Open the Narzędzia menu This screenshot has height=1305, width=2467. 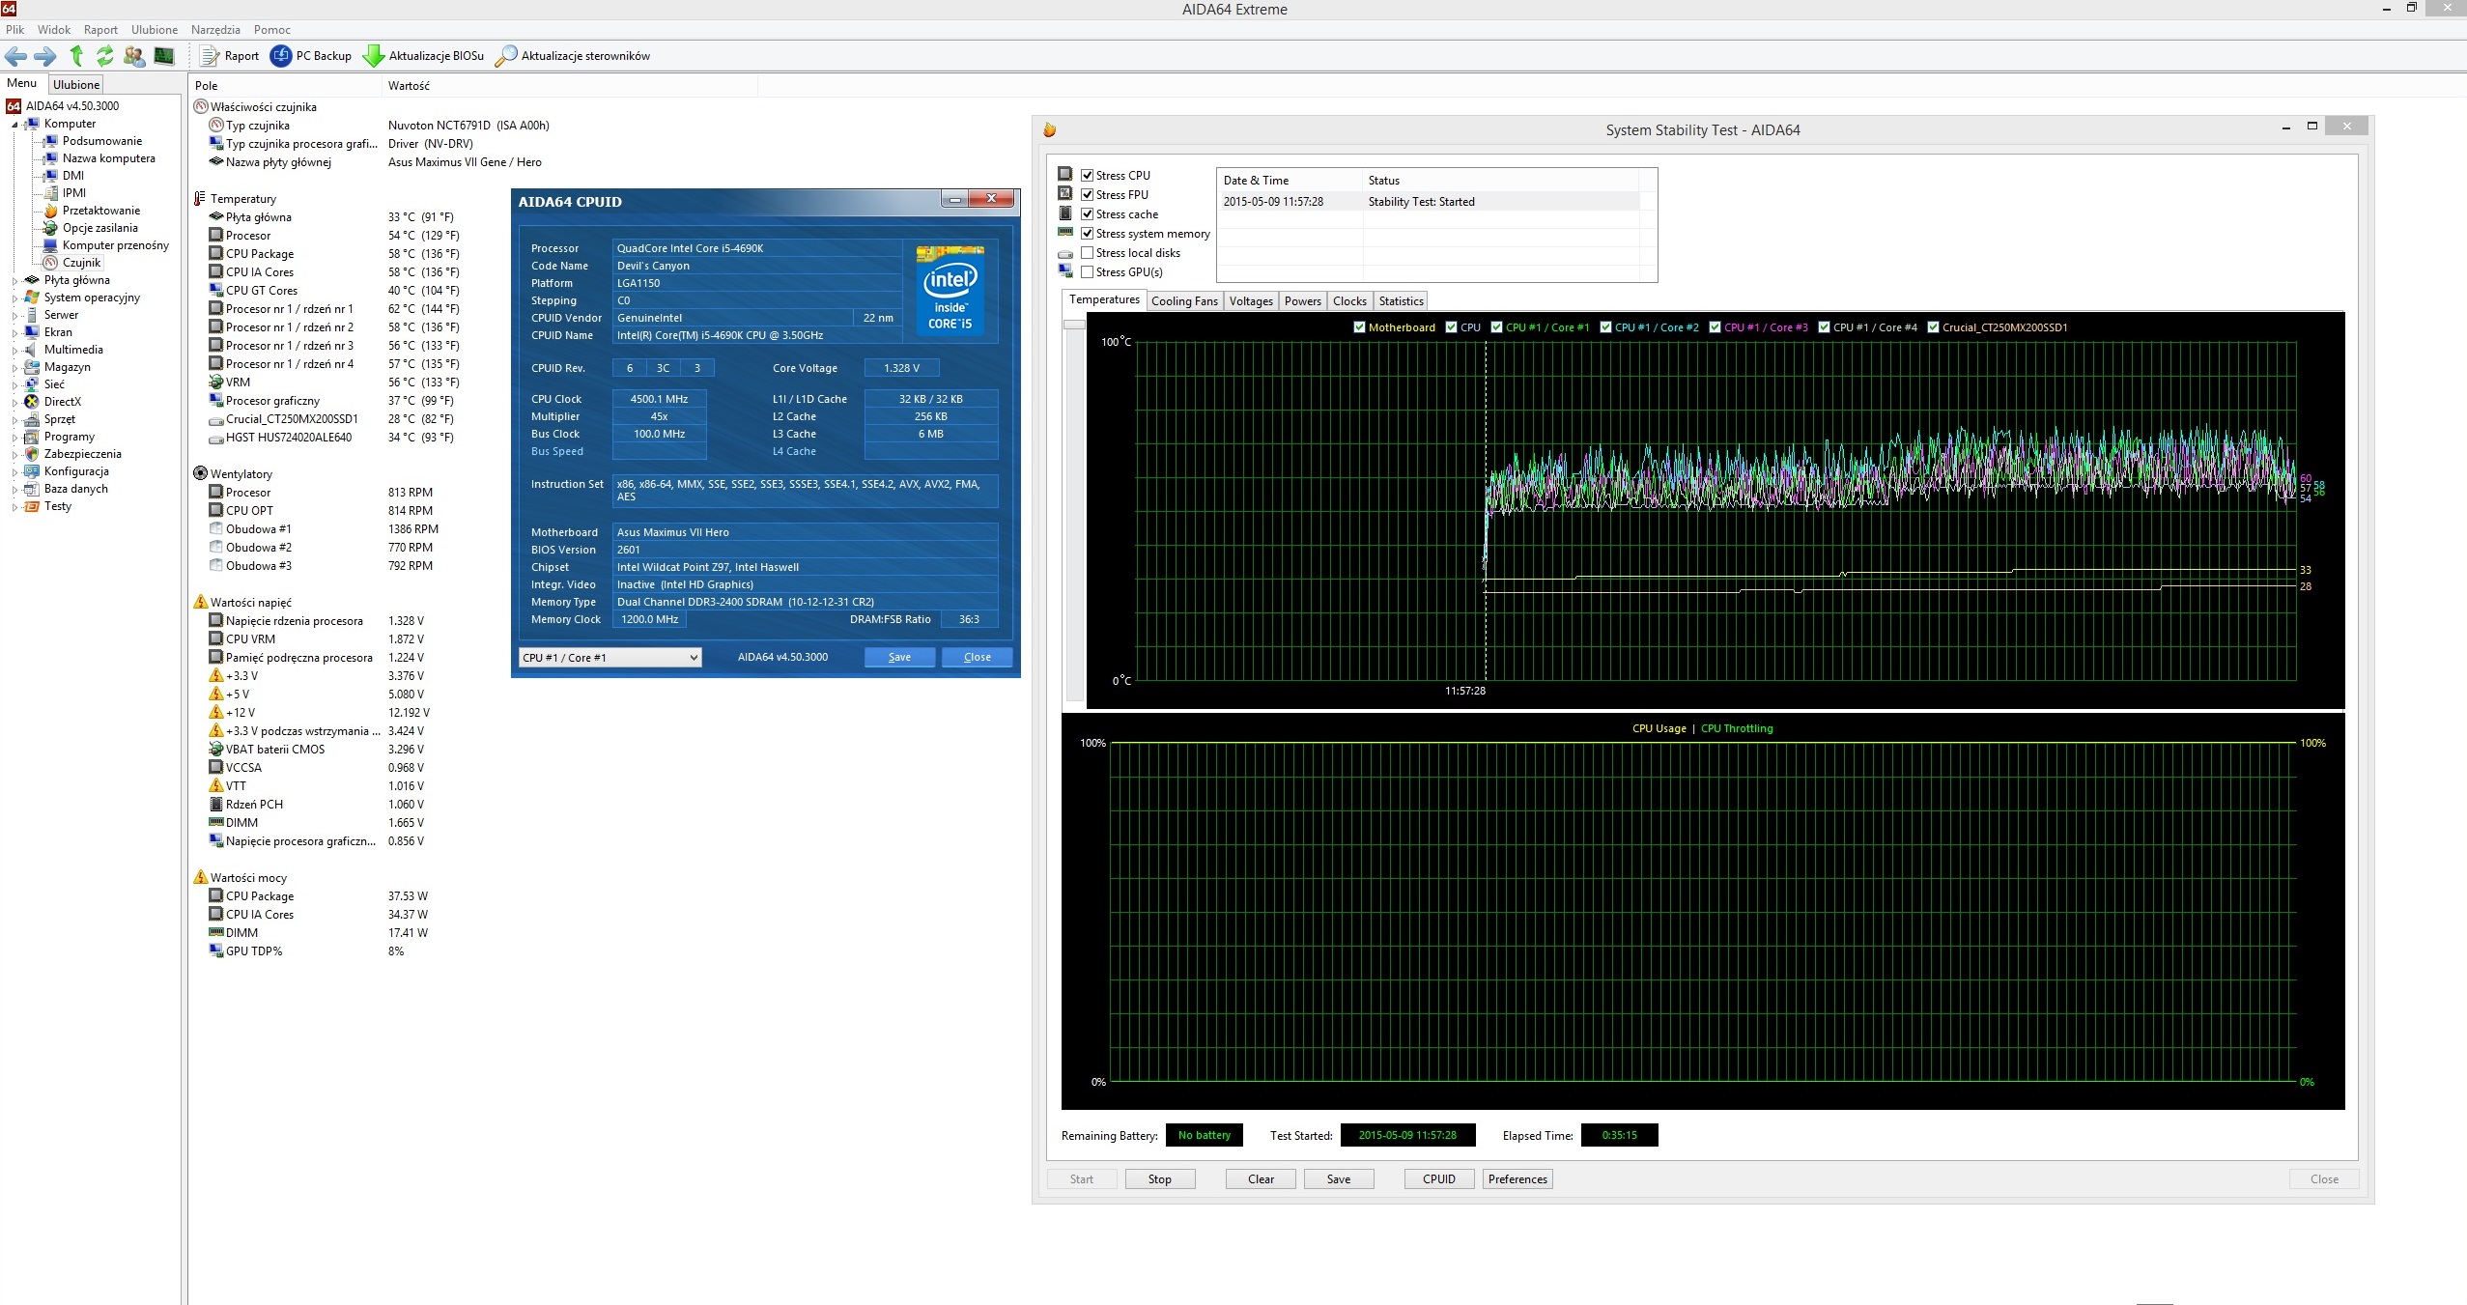click(215, 30)
